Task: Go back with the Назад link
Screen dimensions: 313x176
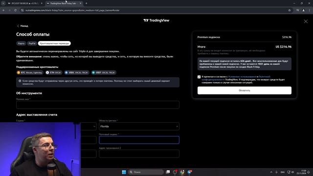Action: pos(22,26)
